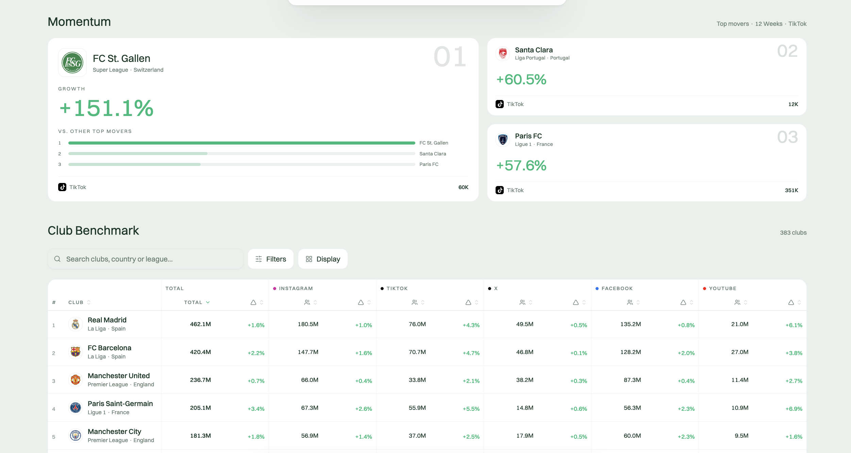Image resolution: width=851 pixels, height=453 pixels.
Task: Click the FC Barcelona crest in the table
Action: pos(76,352)
